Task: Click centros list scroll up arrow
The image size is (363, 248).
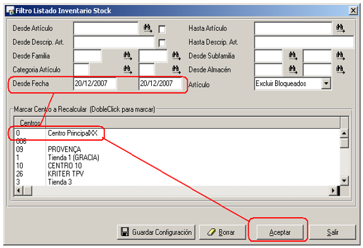Action: [344, 133]
